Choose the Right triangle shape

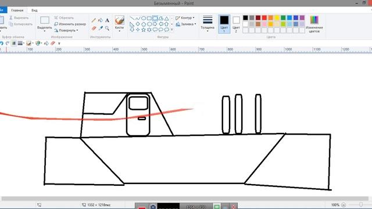click(x=132, y=24)
